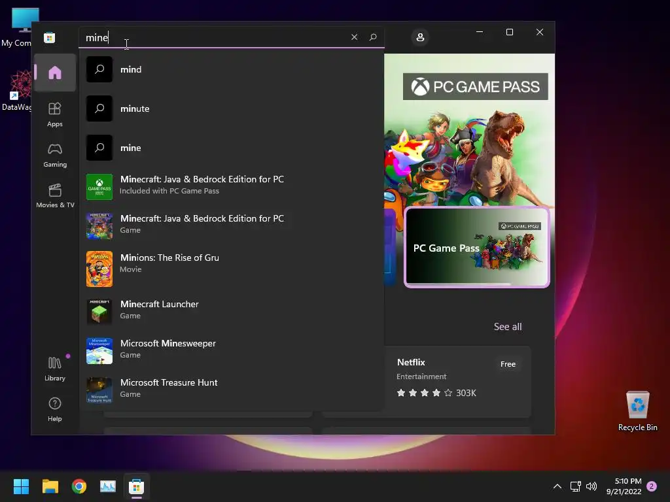Open Minecraft included with PC Game Pass result
Viewport: 670px width, 502px height.
pyautogui.click(x=232, y=186)
